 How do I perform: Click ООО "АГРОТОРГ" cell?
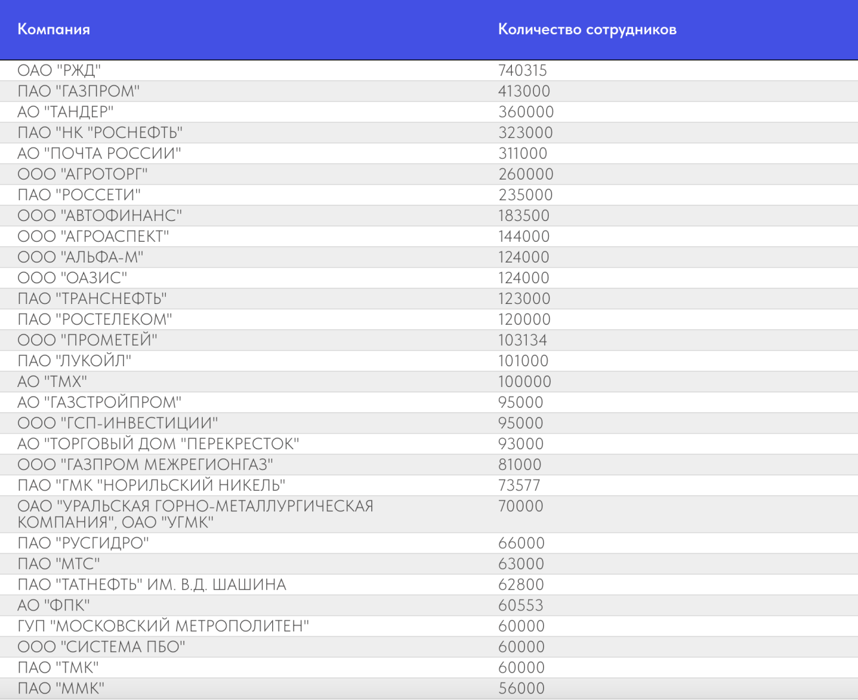pyautogui.click(x=83, y=174)
